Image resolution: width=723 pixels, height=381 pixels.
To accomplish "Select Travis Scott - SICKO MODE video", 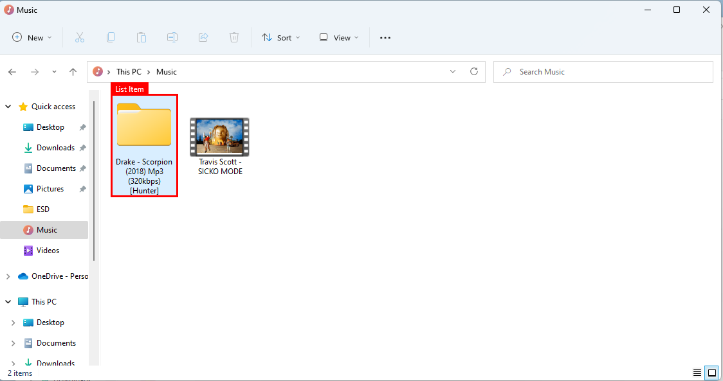I will click(220, 146).
